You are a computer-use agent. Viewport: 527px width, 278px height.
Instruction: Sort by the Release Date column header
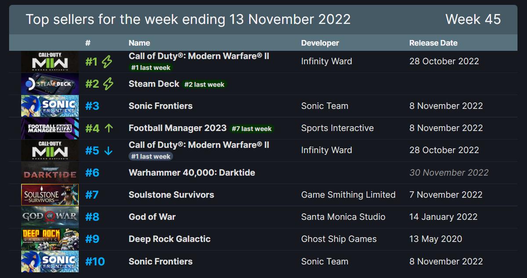point(433,43)
